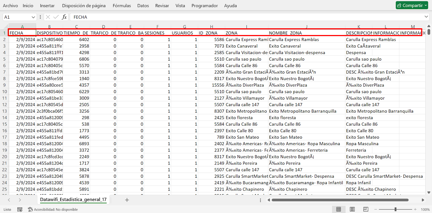
Task: Select zone ID cell 789
Action: pos(212,137)
